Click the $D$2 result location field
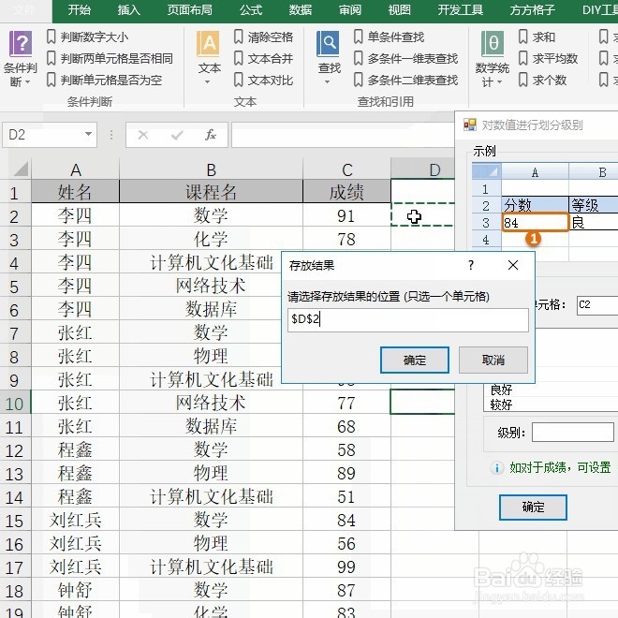This screenshot has height=618, width=618. point(408,319)
